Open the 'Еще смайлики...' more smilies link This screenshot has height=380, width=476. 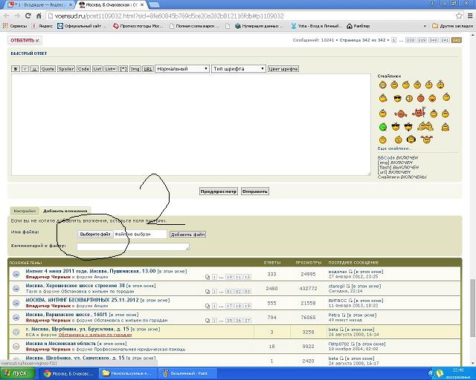394,148
